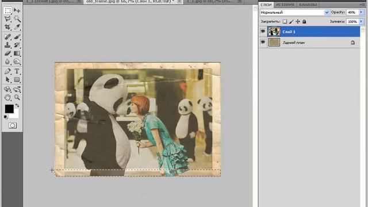368x207 pixels.
Task: Click the Заливка 100% value field
Action: pos(352,22)
